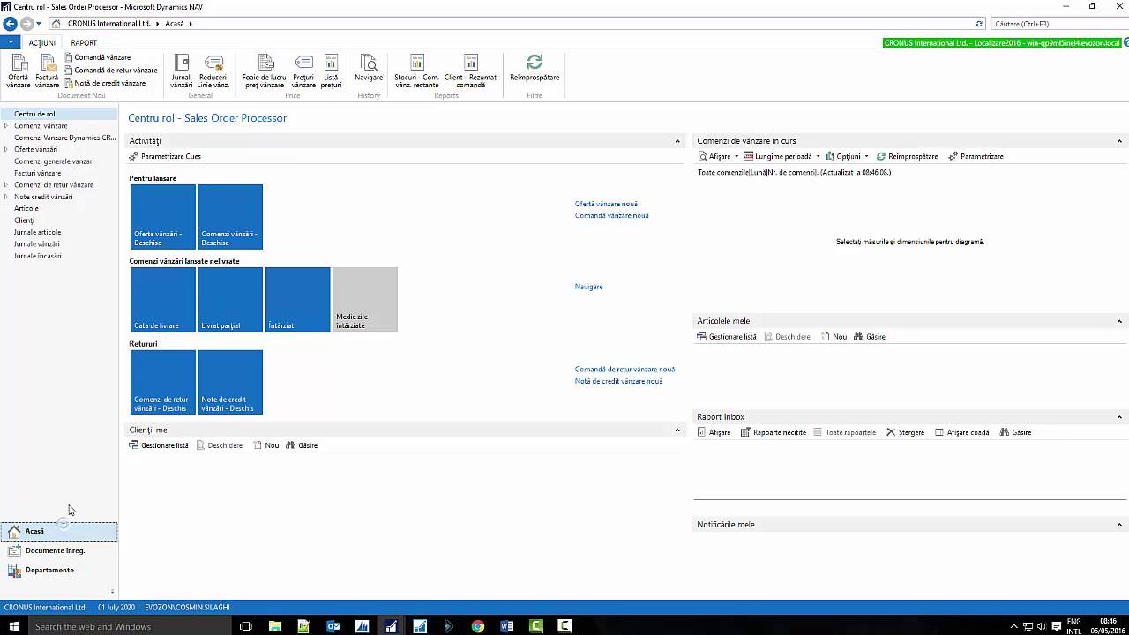1129x635 pixels.
Task: Open Note de credit vânzări - Deschis tile
Action: coord(230,382)
